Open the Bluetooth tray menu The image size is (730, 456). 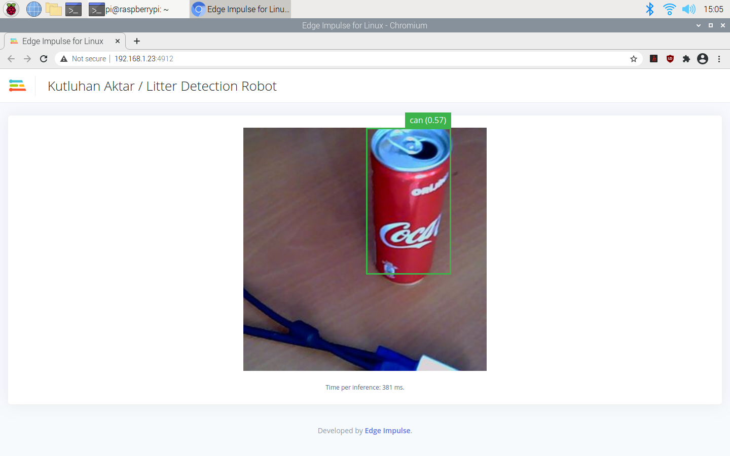[650, 9]
